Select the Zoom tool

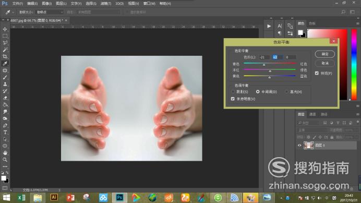[x=5, y=160]
